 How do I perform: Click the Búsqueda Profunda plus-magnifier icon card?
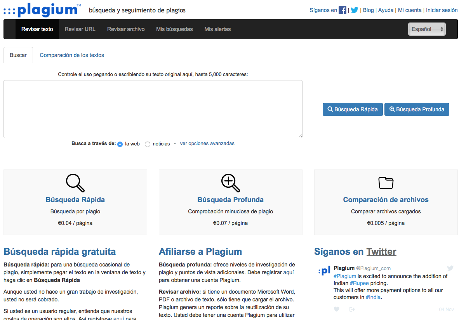(230, 183)
